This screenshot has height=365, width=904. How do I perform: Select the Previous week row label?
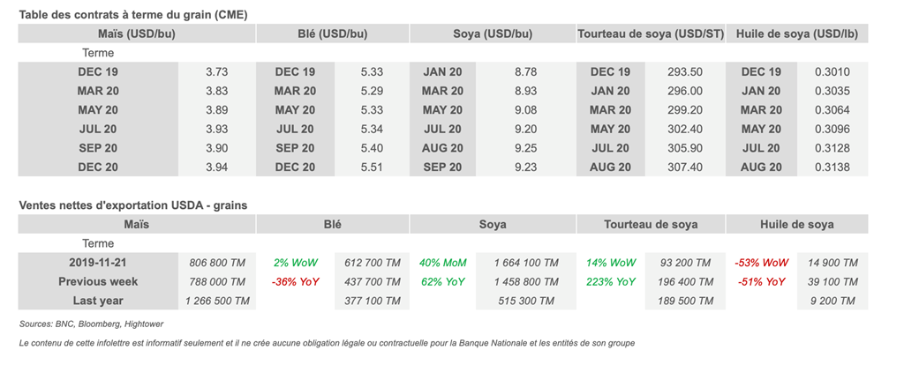[98, 282]
